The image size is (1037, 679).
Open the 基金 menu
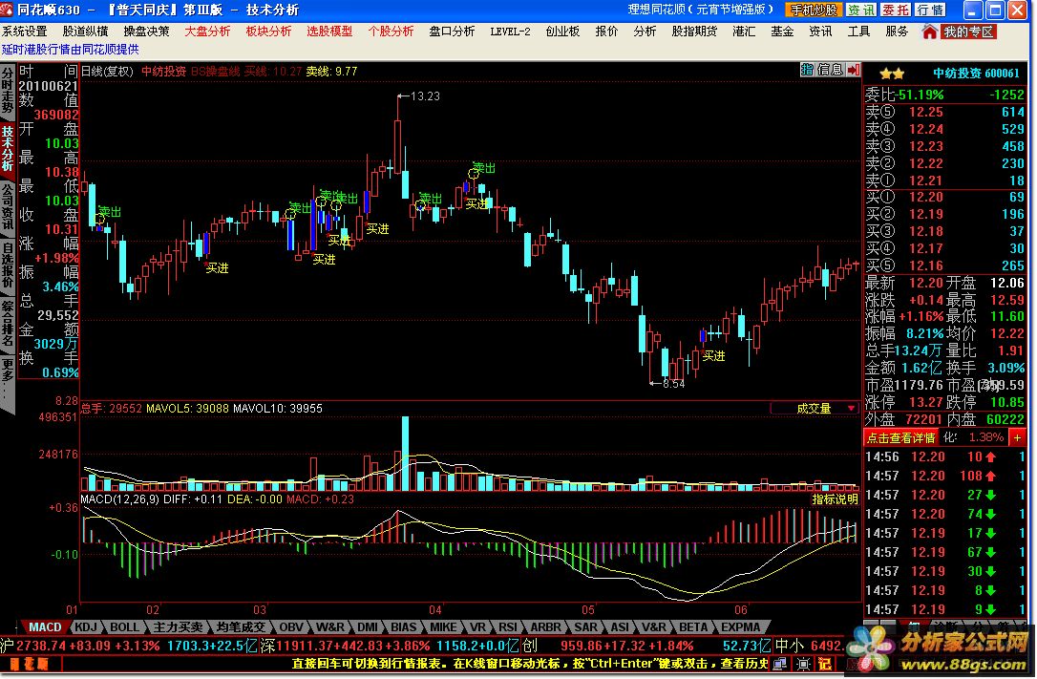coord(782,32)
